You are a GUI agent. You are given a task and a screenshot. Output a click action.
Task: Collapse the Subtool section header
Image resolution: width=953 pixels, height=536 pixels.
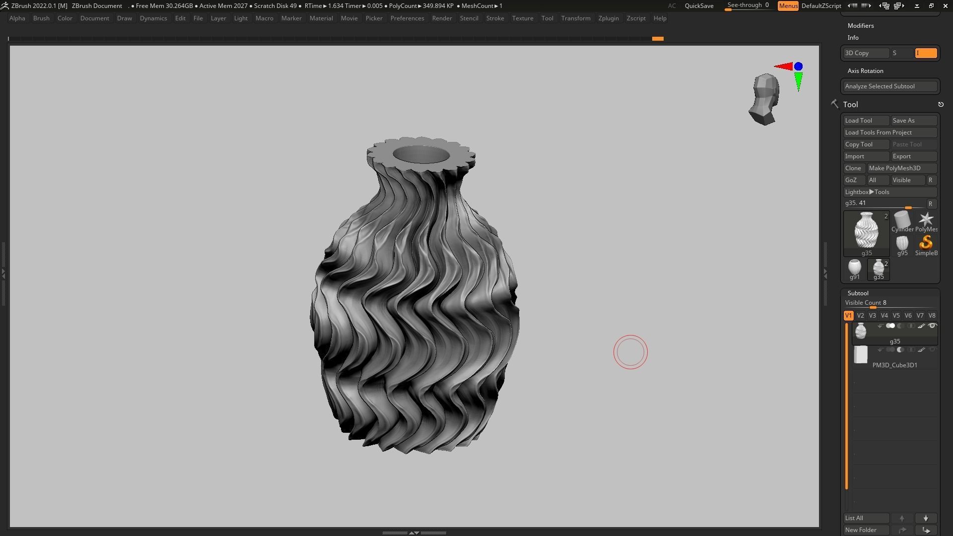[x=858, y=293]
